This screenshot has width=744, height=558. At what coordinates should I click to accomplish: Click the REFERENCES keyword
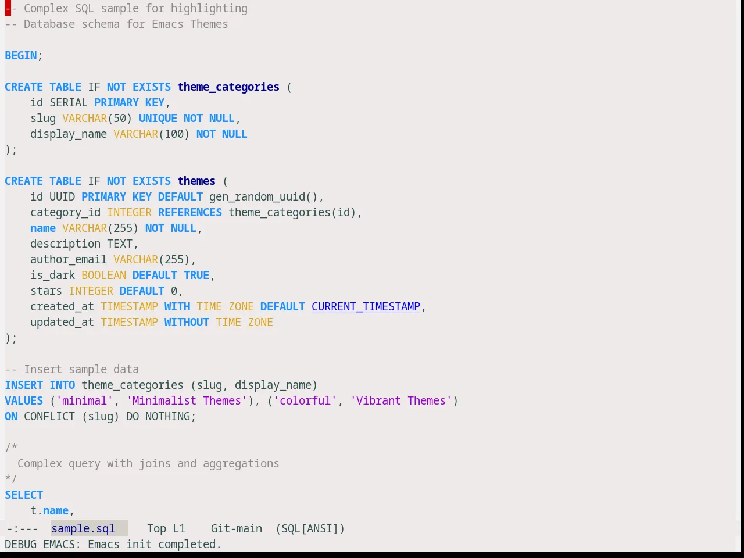point(190,212)
